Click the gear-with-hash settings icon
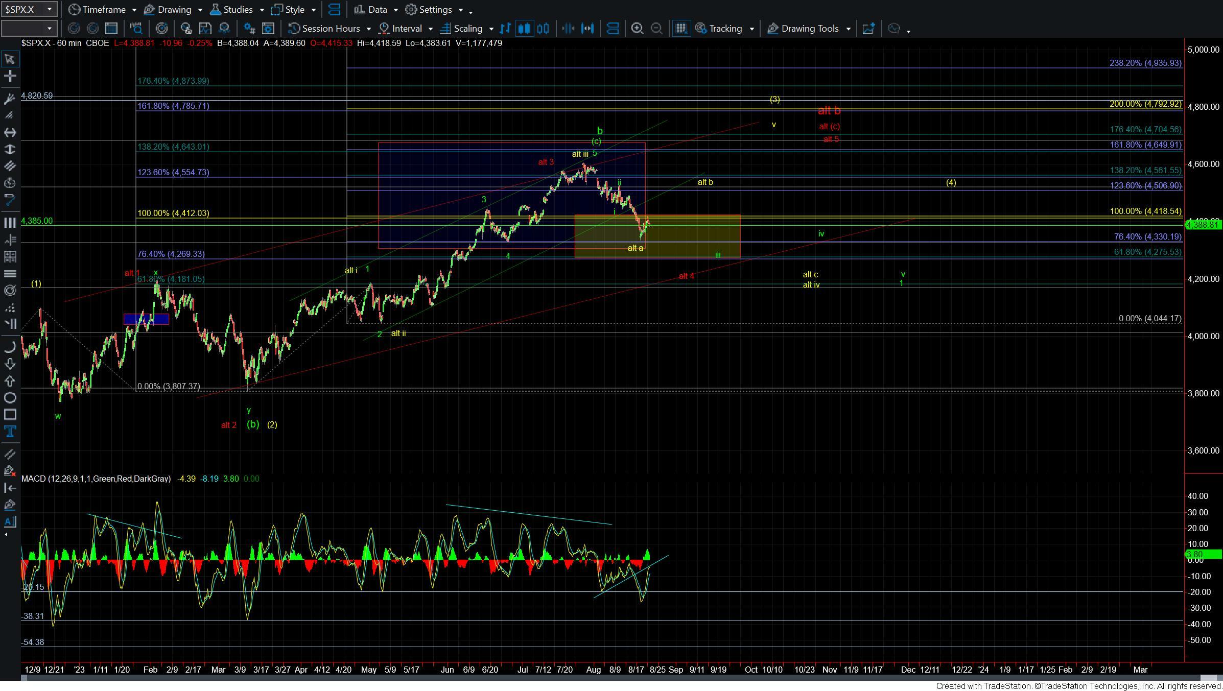1223x691 pixels. coord(249,29)
